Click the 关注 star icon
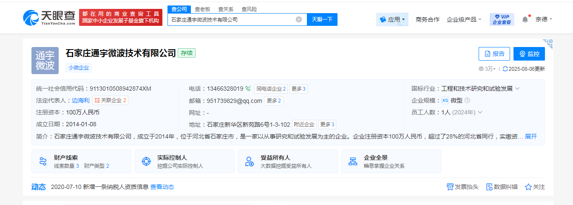This screenshot has width=573, height=205. pyautogui.click(x=528, y=187)
